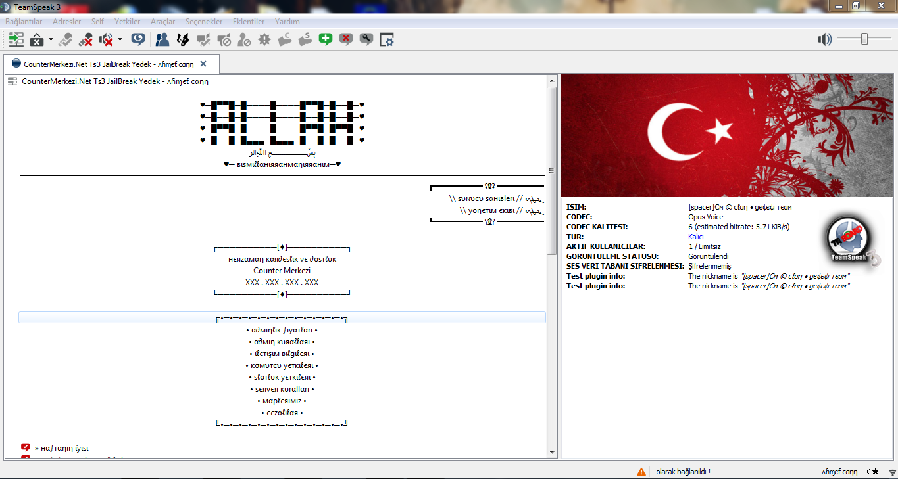Image resolution: width=898 pixels, height=479 pixels.
Task: Click the gray person with prohibition sign
Action: pyautogui.click(x=244, y=39)
